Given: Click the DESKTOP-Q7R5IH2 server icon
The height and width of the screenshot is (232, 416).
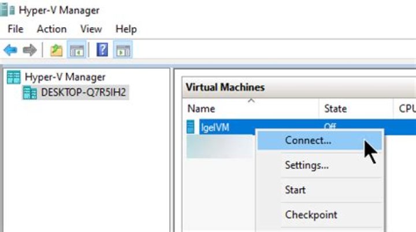Looking at the screenshot, I should click(x=29, y=93).
